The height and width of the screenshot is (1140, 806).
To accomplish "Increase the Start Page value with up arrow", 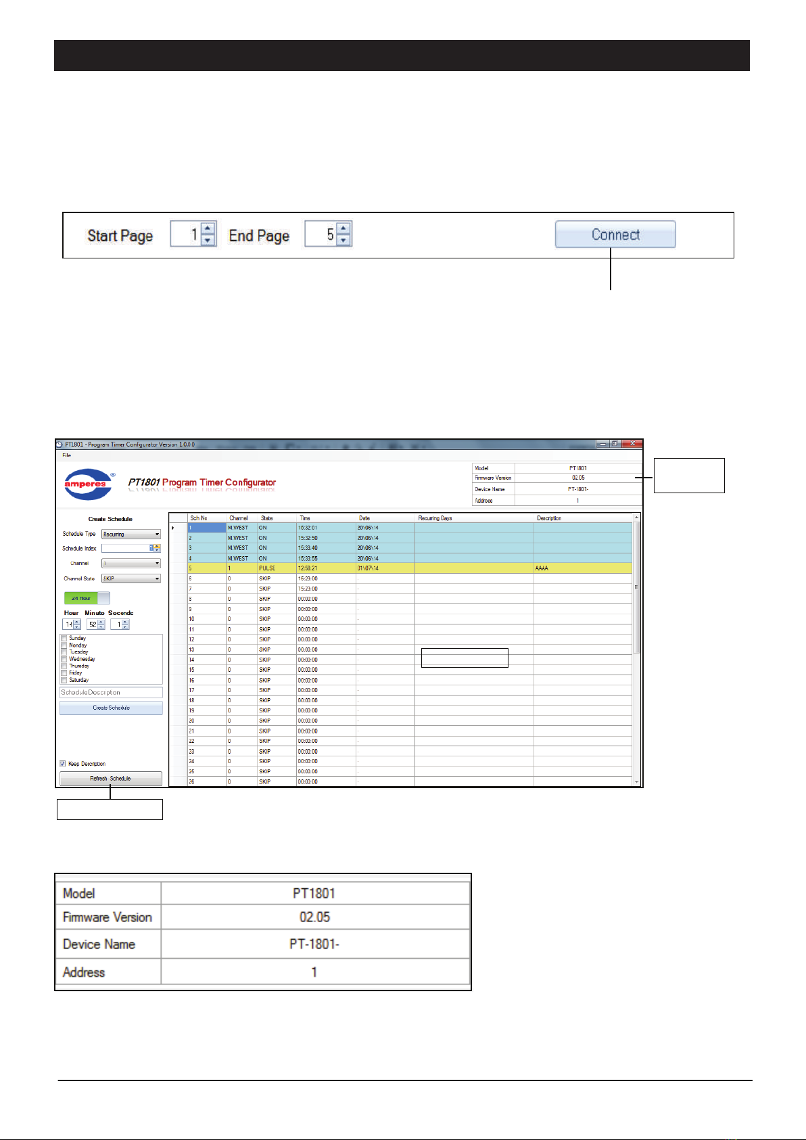I will pos(208,229).
